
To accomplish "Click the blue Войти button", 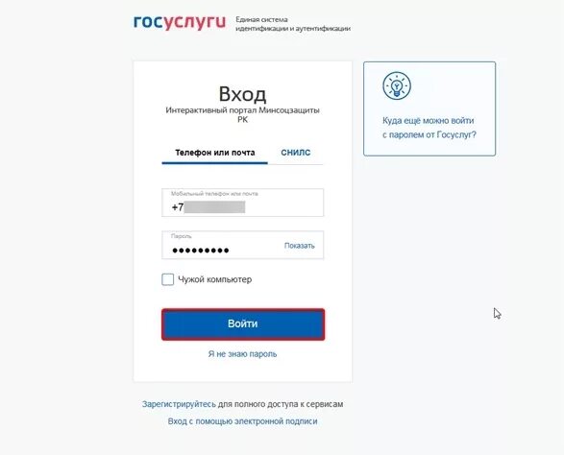I will (x=243, y=324).
